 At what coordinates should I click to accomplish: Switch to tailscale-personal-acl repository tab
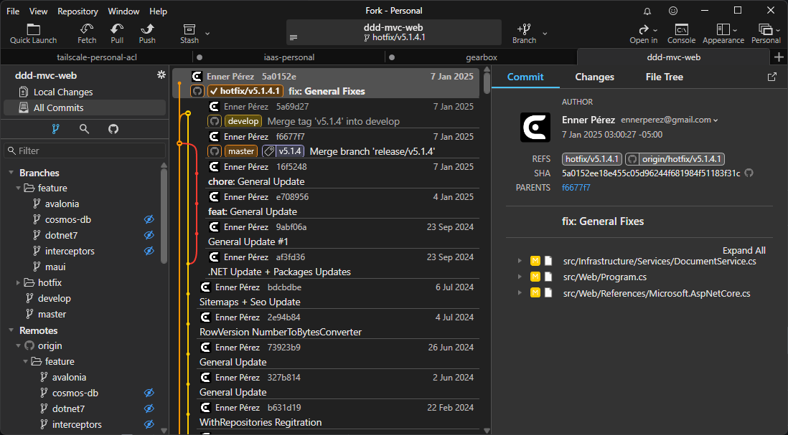pos(96,57)
